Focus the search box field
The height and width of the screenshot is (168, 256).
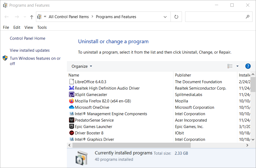[x=219, y=17]
